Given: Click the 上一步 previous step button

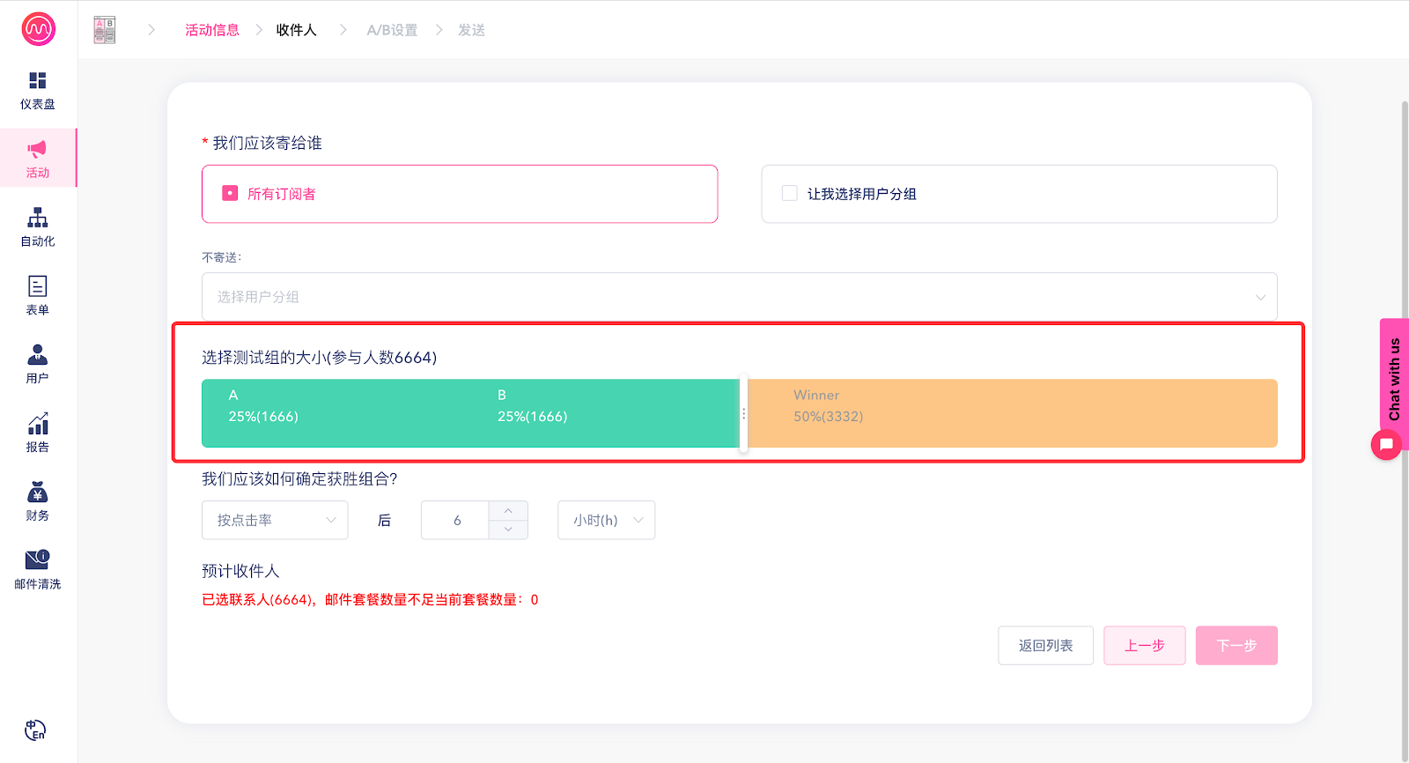Looking at the screenshot, I should pyautogui.click(x=1144, y=645).
